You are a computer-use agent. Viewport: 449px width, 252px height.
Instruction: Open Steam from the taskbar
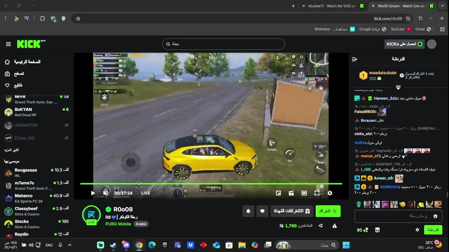(x=113, y=245)
